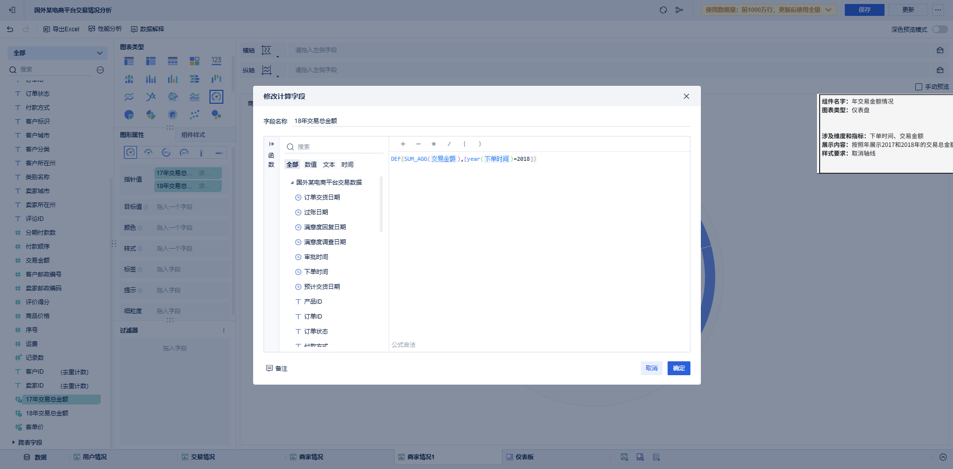Open the more options ellipsis in header

coord(938,10)
